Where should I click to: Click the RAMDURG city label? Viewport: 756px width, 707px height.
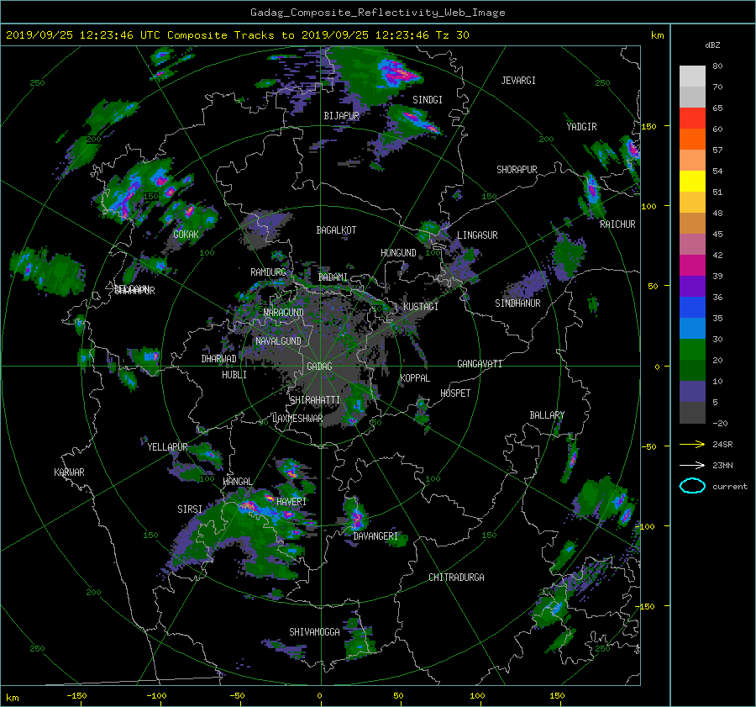pyautogui.click(x=268, y=272)
